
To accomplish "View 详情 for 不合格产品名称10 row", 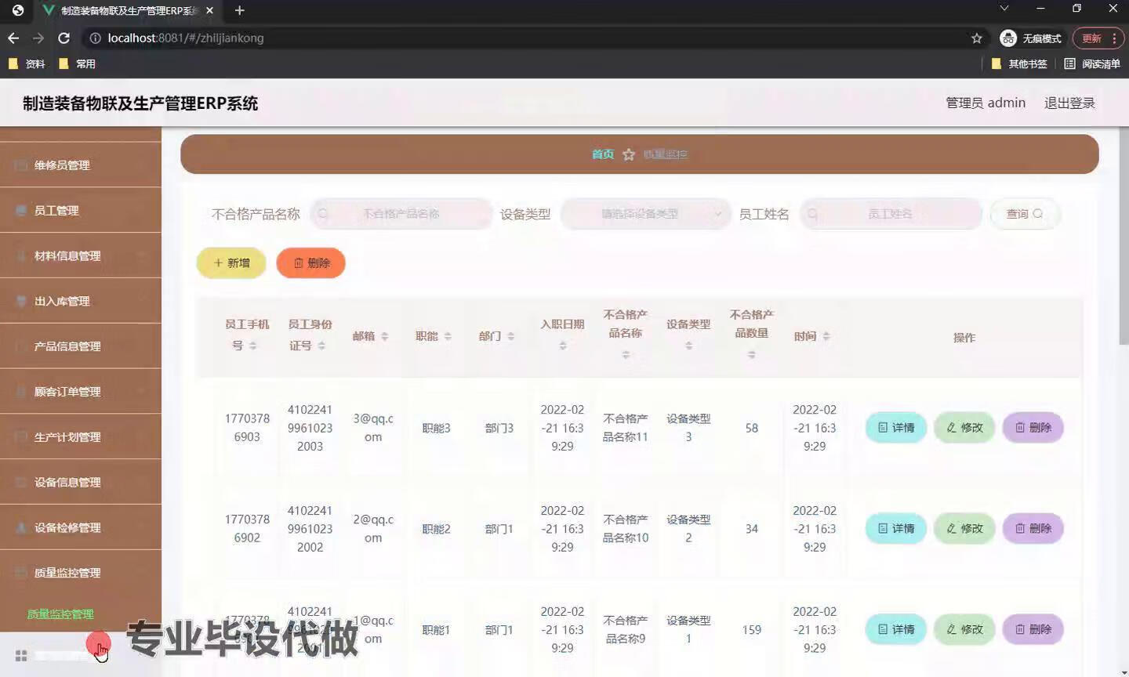I will (896, 529).
